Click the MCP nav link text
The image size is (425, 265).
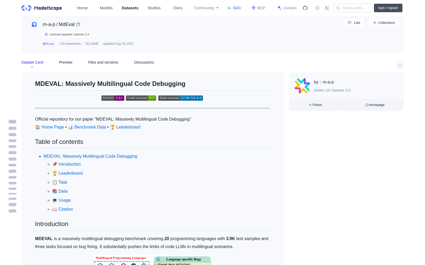[261, 8]
